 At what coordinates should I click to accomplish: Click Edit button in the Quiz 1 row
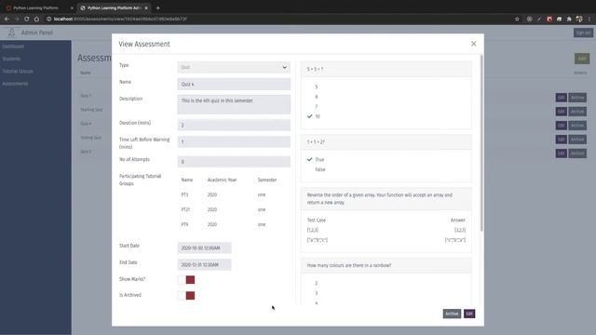tap(561, 98)
